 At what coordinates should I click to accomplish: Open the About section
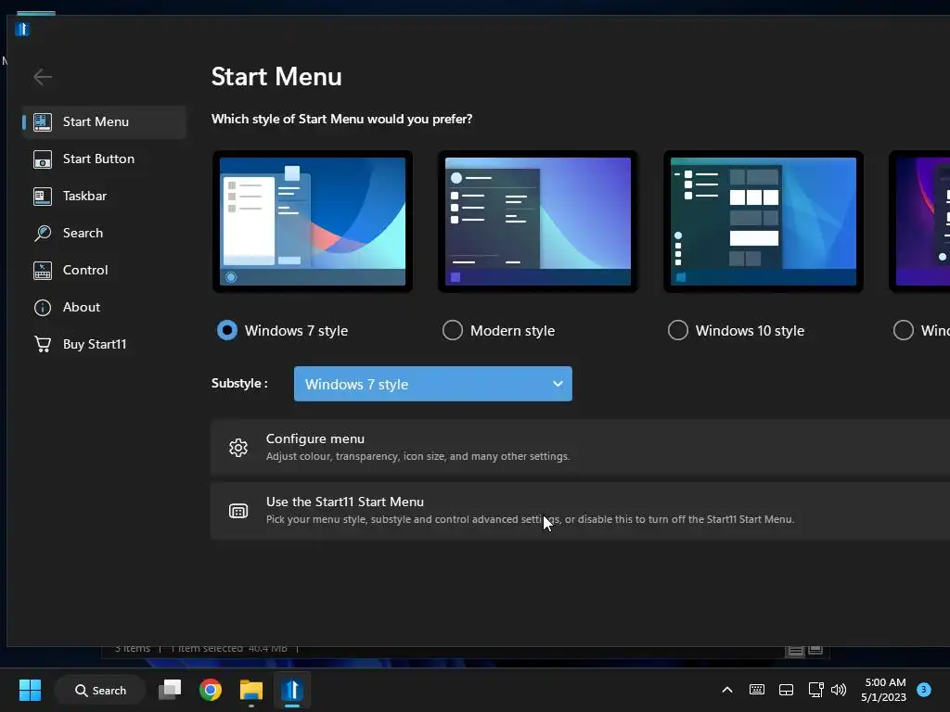pos(104,308)
